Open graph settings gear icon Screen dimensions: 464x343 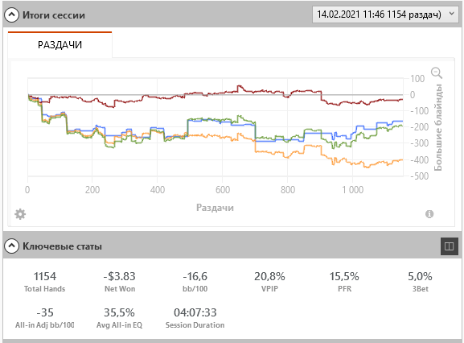click(x=20, y=214)
